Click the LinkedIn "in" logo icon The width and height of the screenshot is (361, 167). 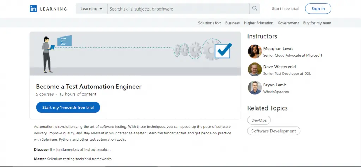click(33, 9)
